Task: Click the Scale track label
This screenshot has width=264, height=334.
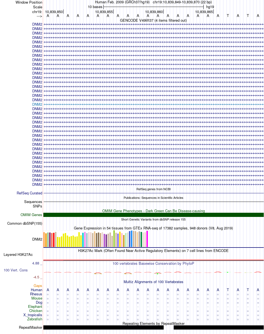Action: 38,7
